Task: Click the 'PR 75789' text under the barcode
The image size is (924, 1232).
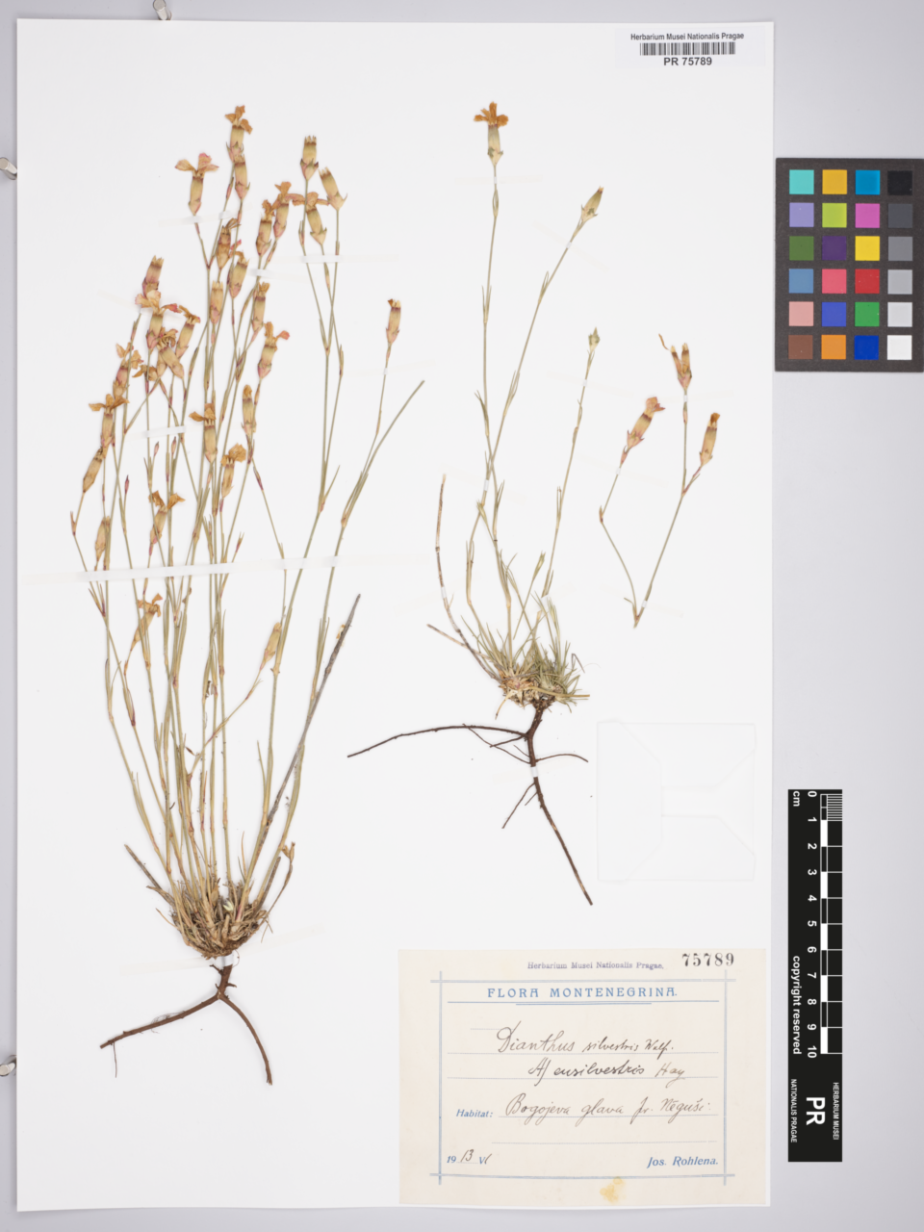Action: (687, 62)
